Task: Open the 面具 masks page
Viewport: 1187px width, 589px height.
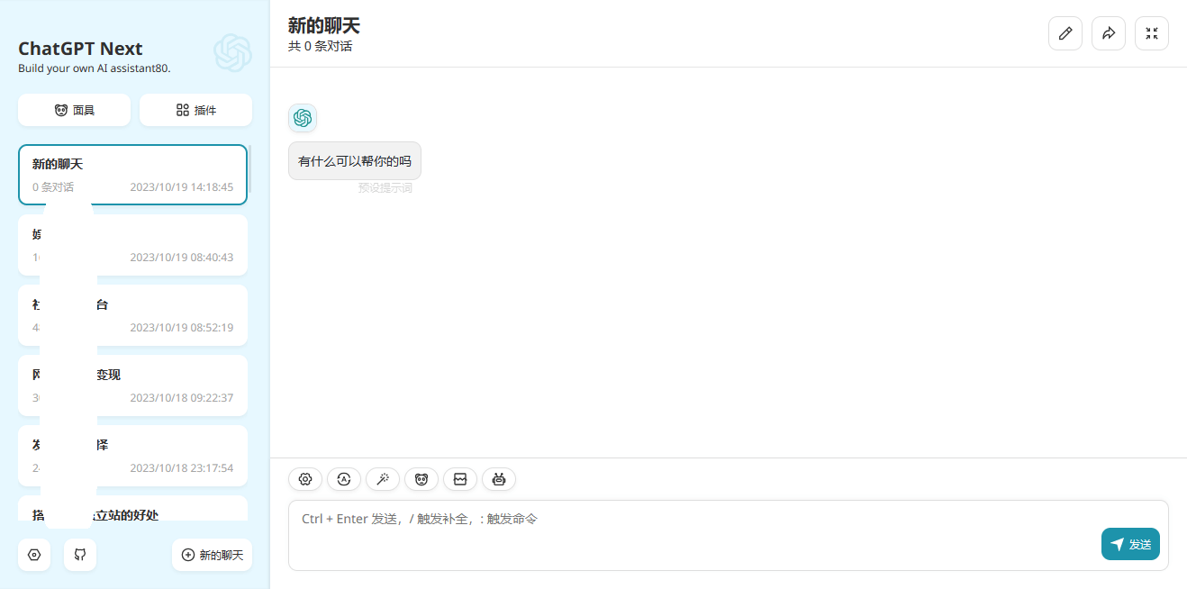Action: 74,110
